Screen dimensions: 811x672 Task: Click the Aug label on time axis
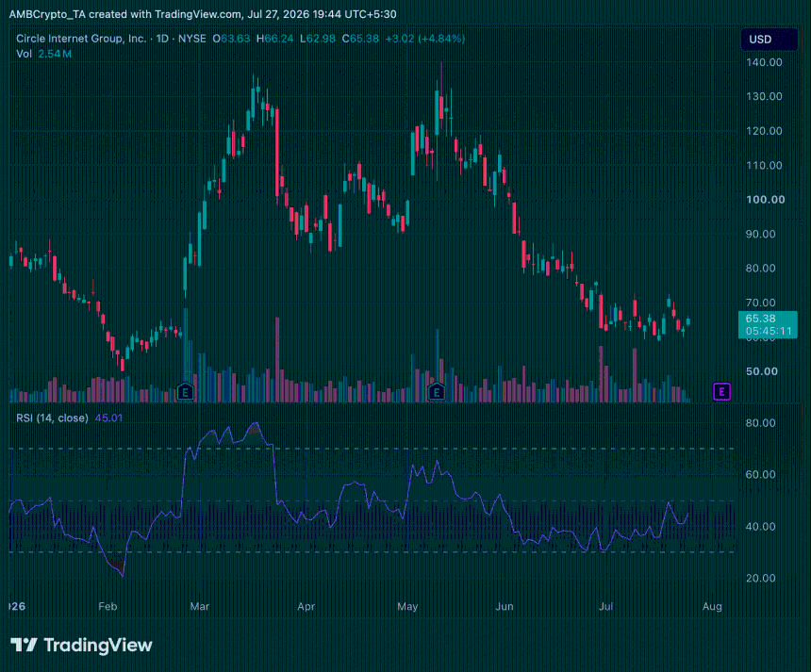pos(712,606)
